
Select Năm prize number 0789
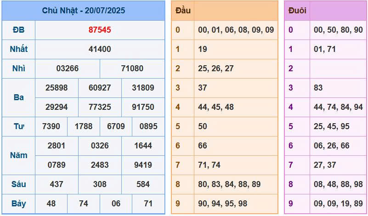click(57, 165)
